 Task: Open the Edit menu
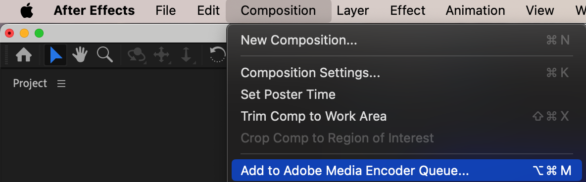tap(208, 10)
